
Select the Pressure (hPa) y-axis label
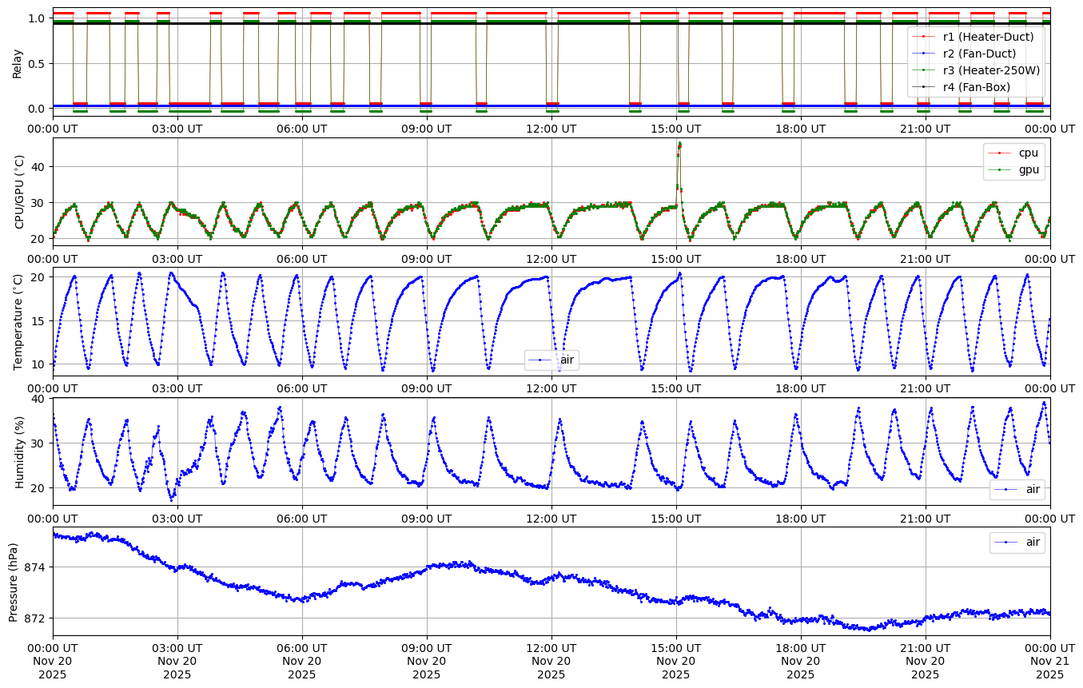pyautogui.click(x=14, y=581)
